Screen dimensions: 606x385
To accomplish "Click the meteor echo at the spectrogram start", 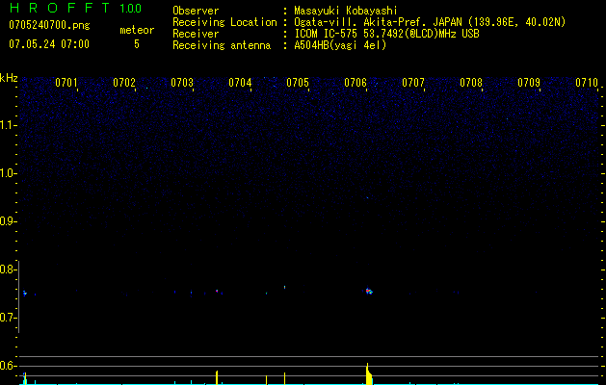I will 25,294.
